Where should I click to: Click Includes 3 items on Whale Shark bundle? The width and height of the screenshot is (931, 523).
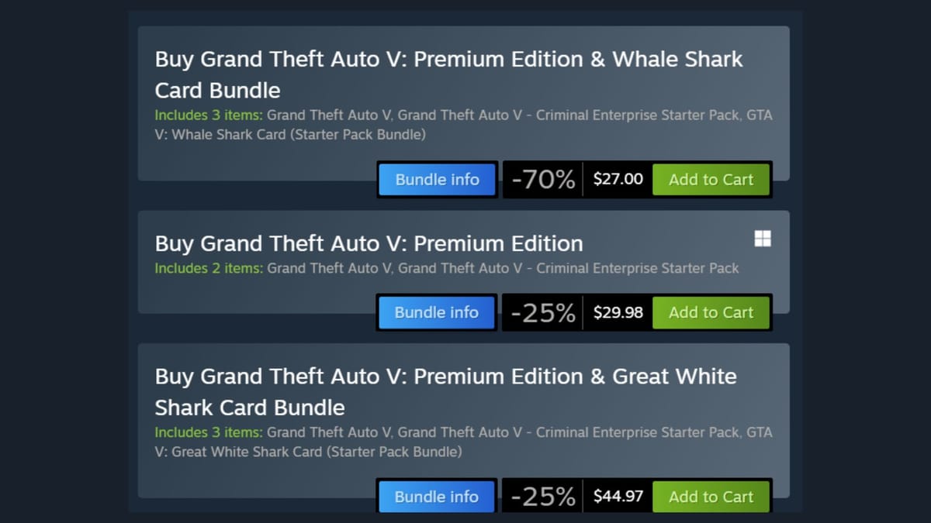(206, 115)
